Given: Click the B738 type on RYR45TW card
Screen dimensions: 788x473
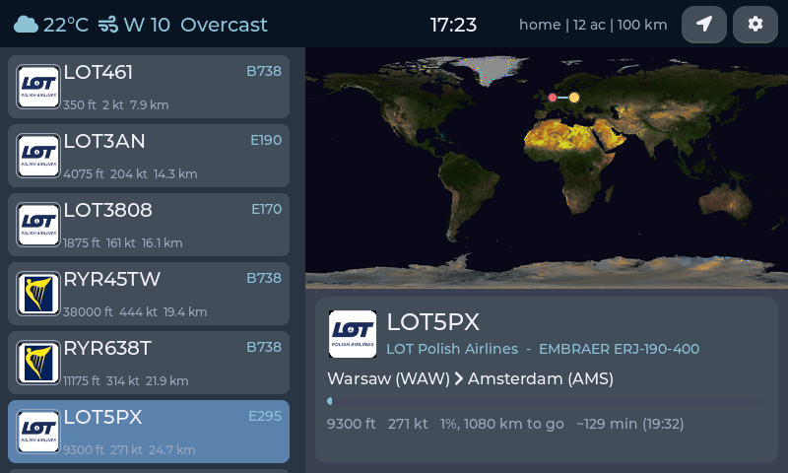Looking at the screenshot, I should point(264,279).
